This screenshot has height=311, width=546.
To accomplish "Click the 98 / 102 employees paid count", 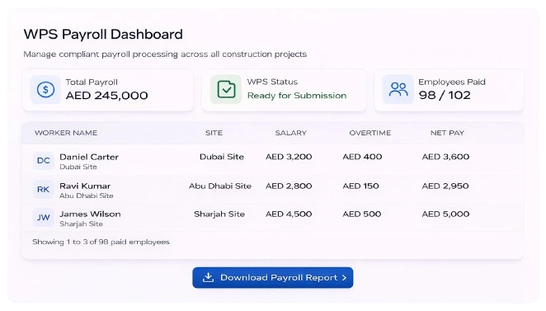I will pos(445,95).
